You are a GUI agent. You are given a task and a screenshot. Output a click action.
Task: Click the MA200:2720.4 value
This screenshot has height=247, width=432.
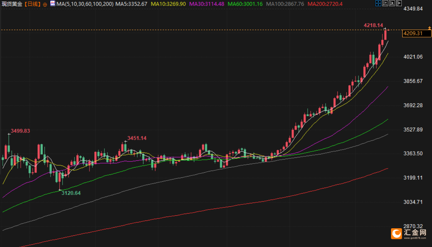coord(325,4)
